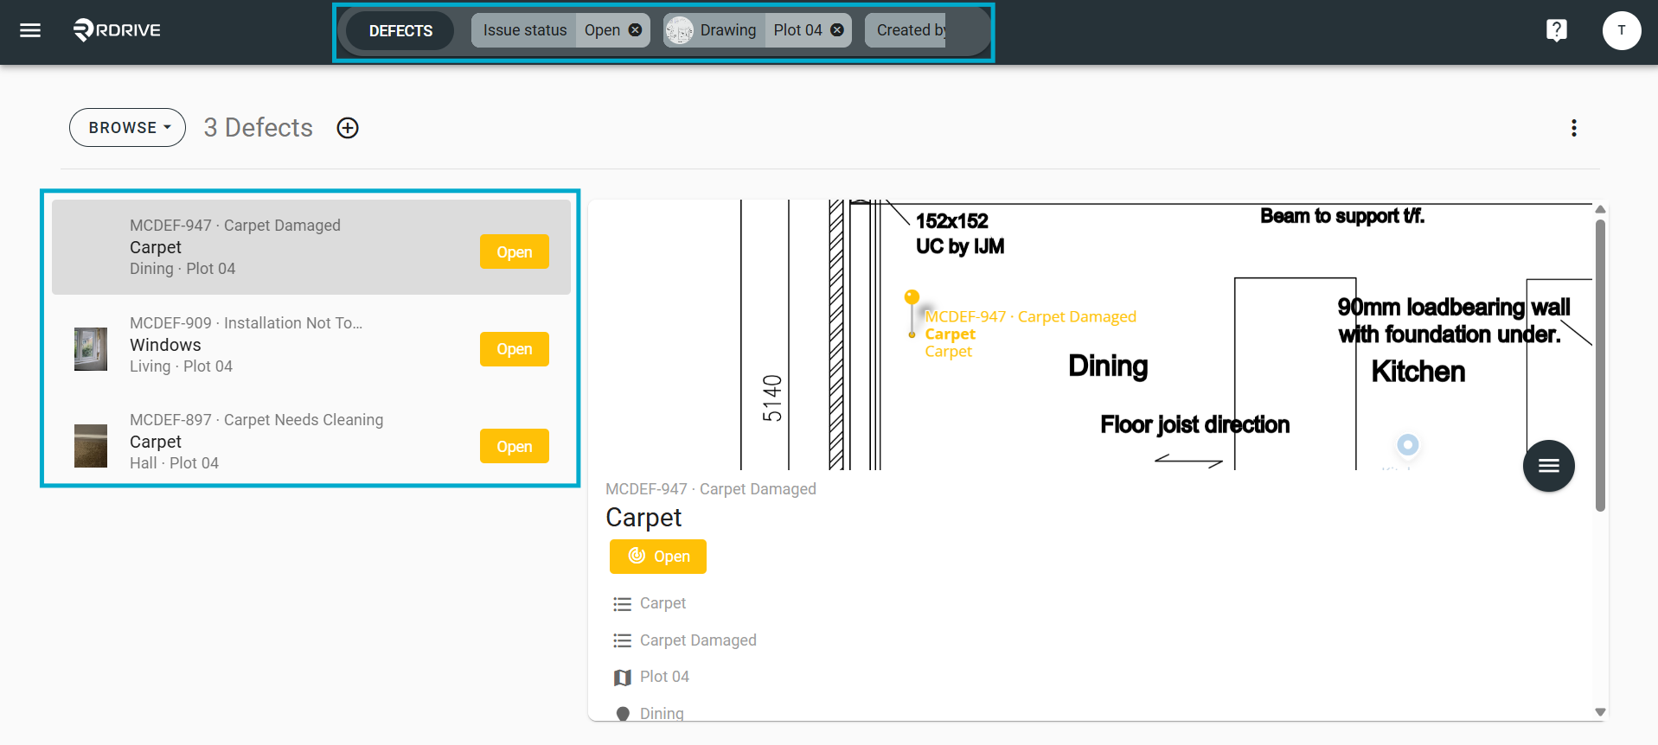This screenshot has height=745, width=1658.
Task: Click the Dining location pin icon
Action: click(x=623, y=714)
